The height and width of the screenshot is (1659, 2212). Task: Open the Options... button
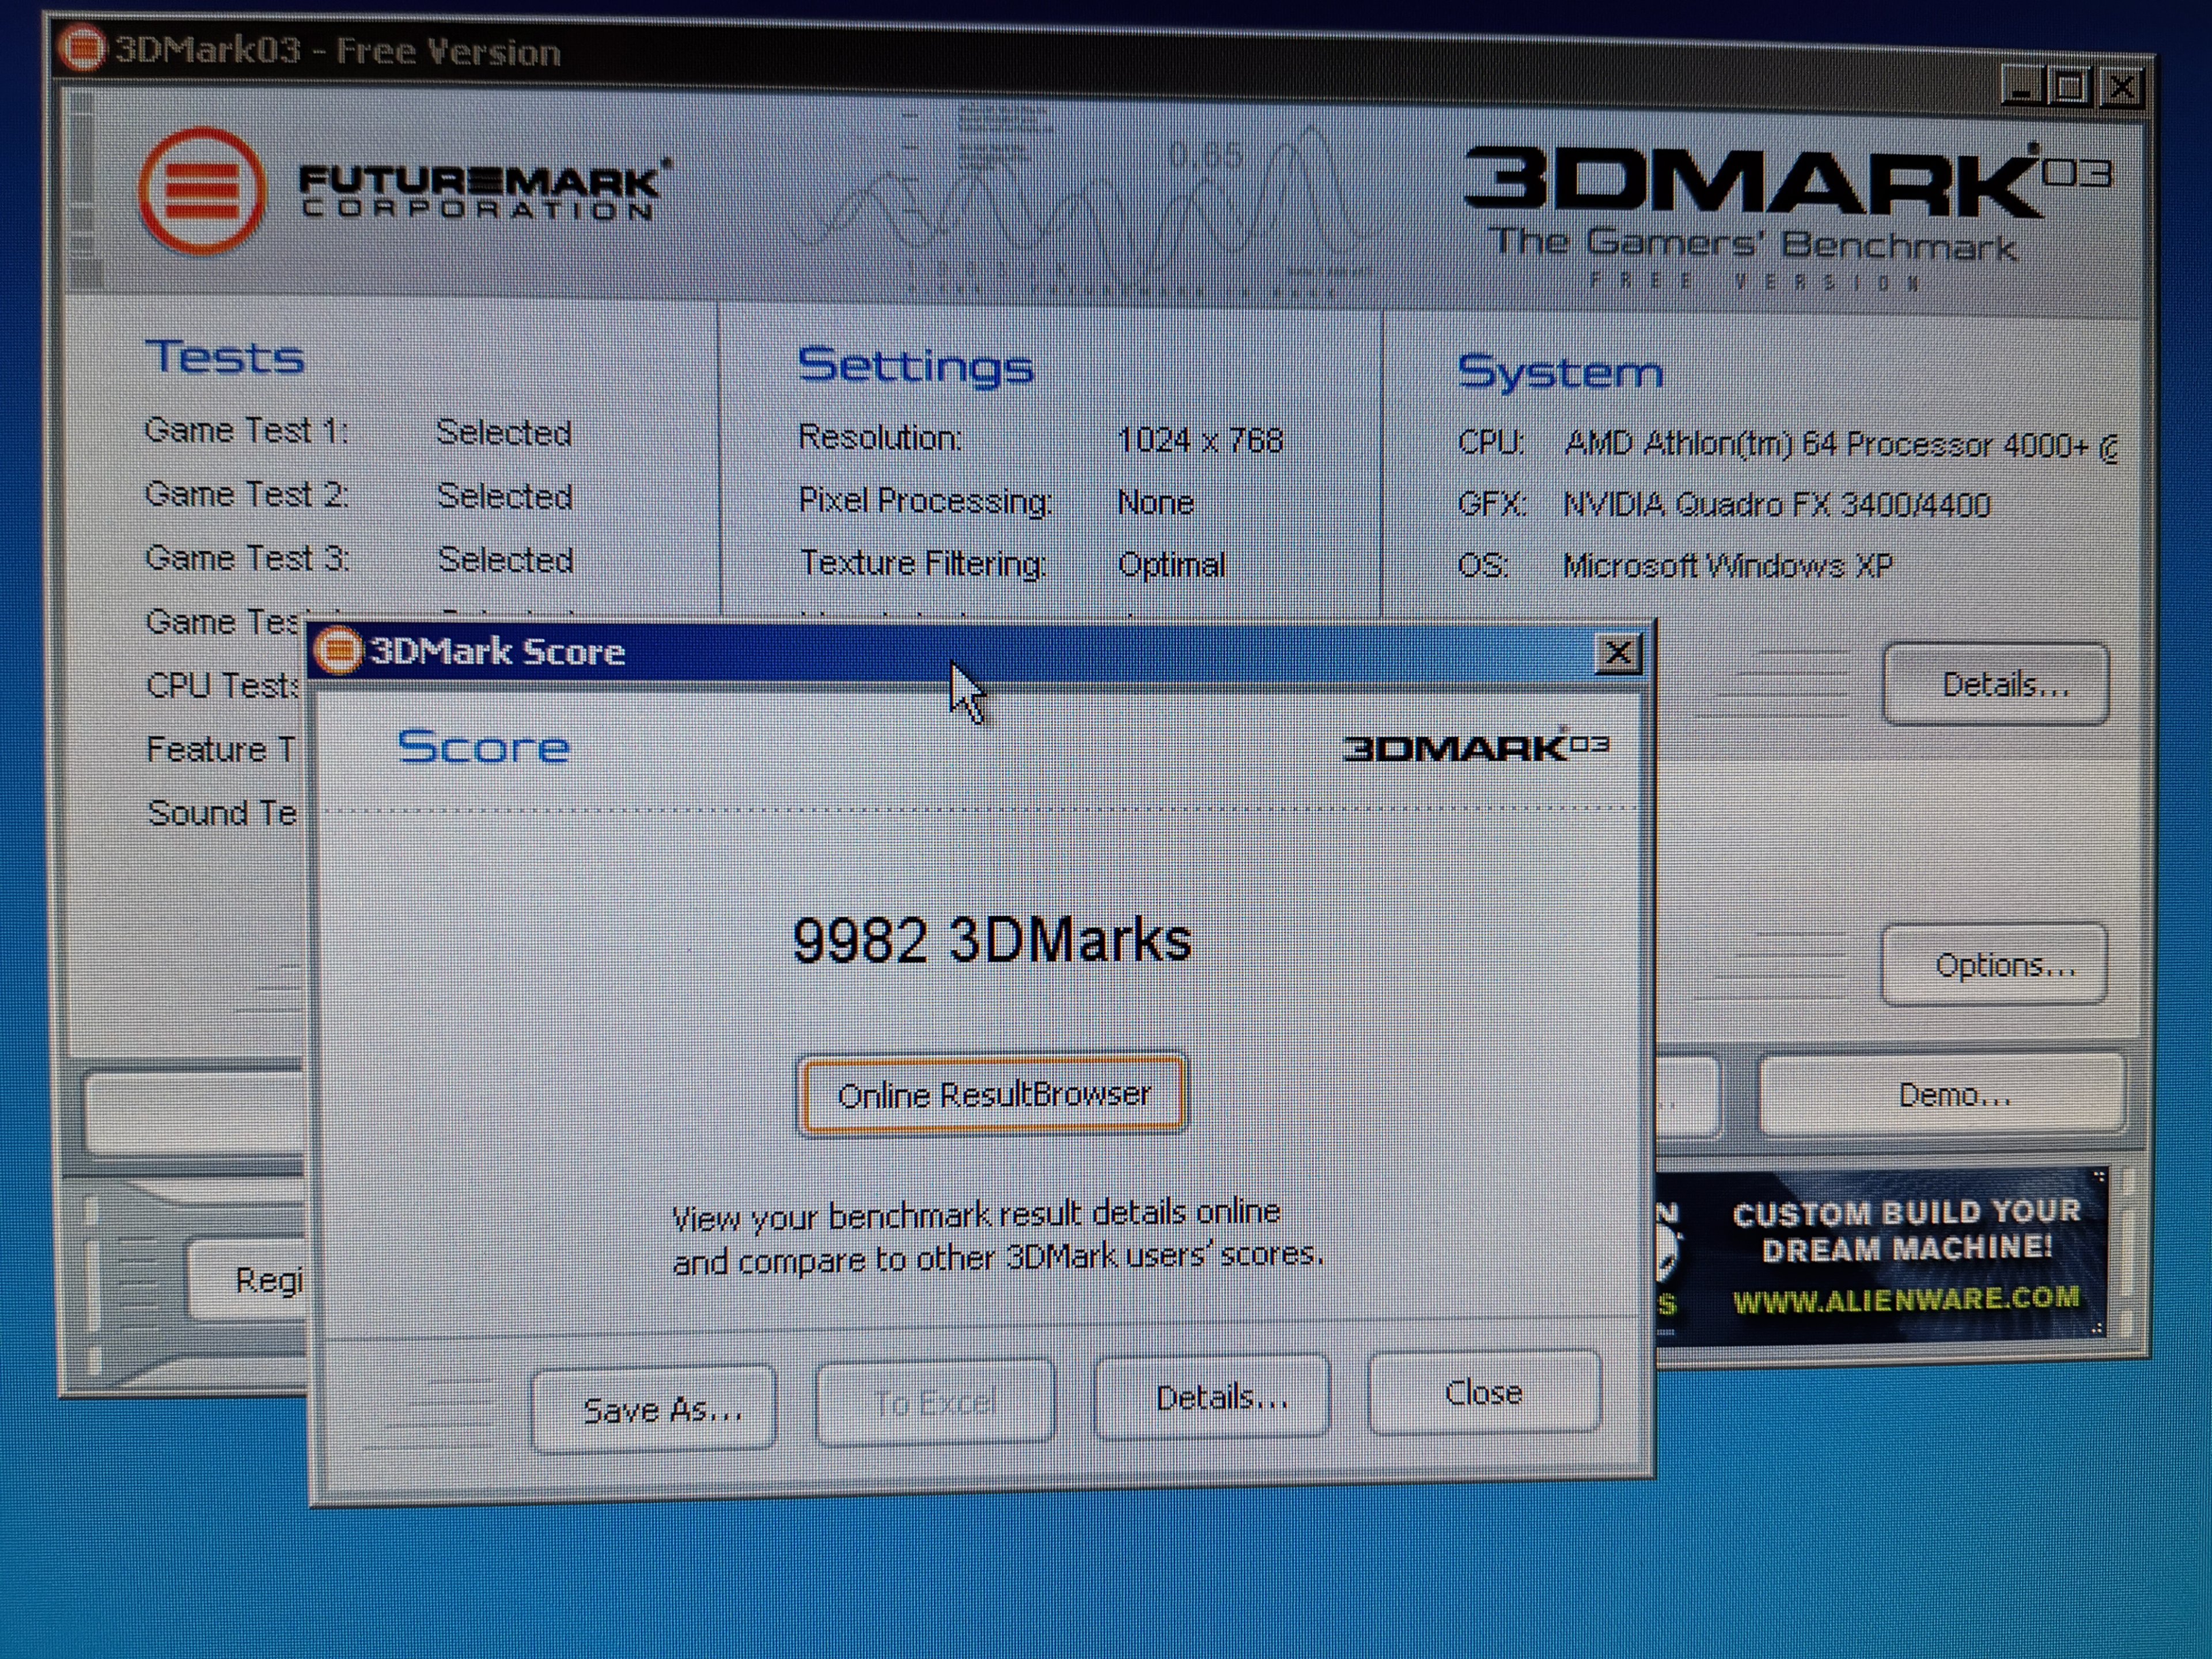[1995, 965]
